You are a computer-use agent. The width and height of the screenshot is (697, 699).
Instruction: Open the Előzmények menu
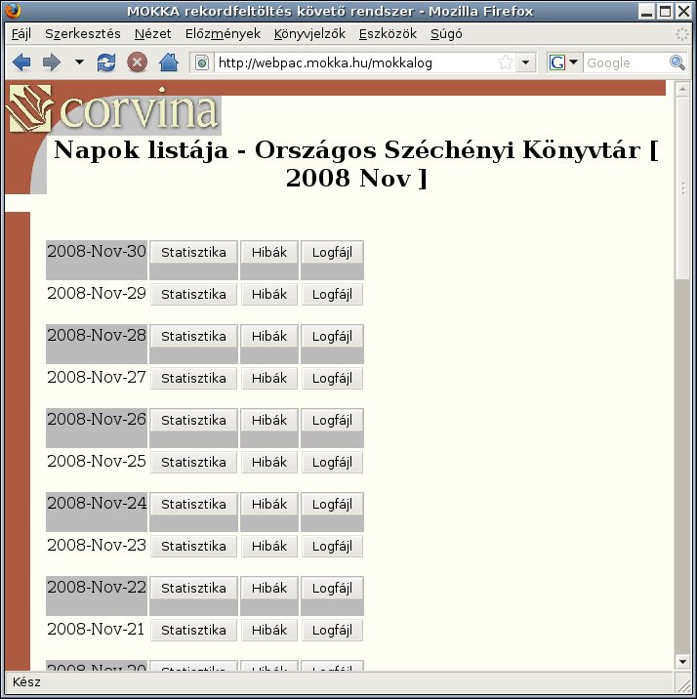[223, 33]
